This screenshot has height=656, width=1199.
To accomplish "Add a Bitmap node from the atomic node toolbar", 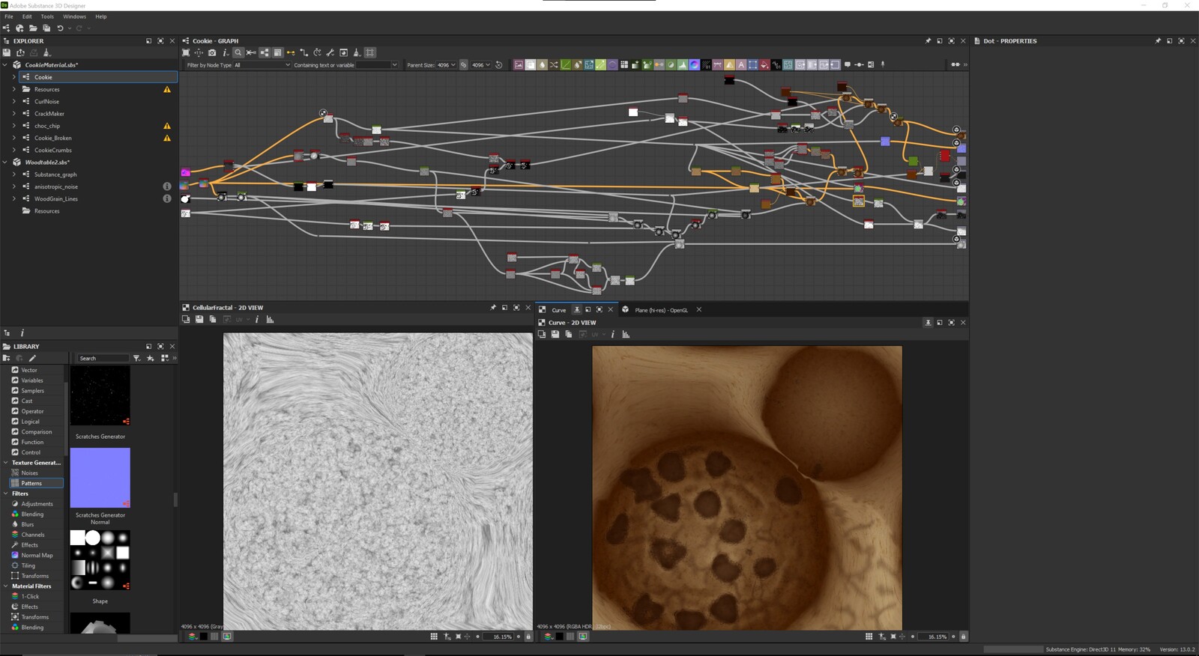I will pyautogui.click(x=519, y=65).
